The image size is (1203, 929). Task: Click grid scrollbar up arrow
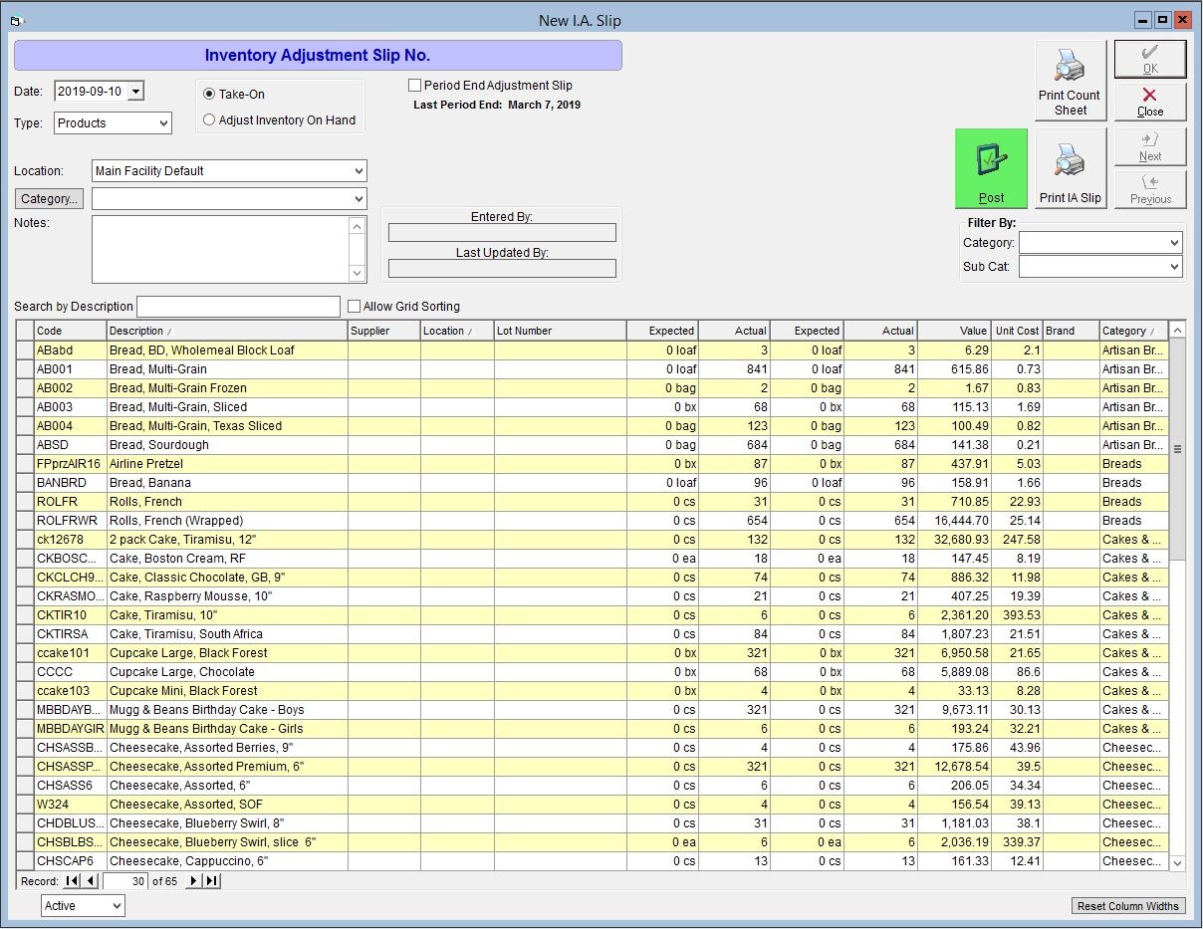(x=1177, y=331)
